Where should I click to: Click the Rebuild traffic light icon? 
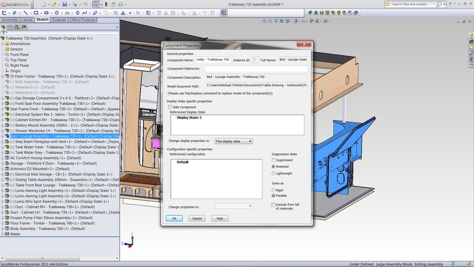[106, 4]
